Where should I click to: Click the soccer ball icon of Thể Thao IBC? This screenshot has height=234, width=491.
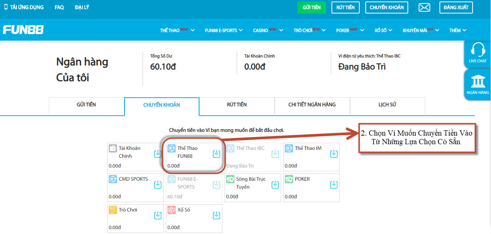point(230,148)
